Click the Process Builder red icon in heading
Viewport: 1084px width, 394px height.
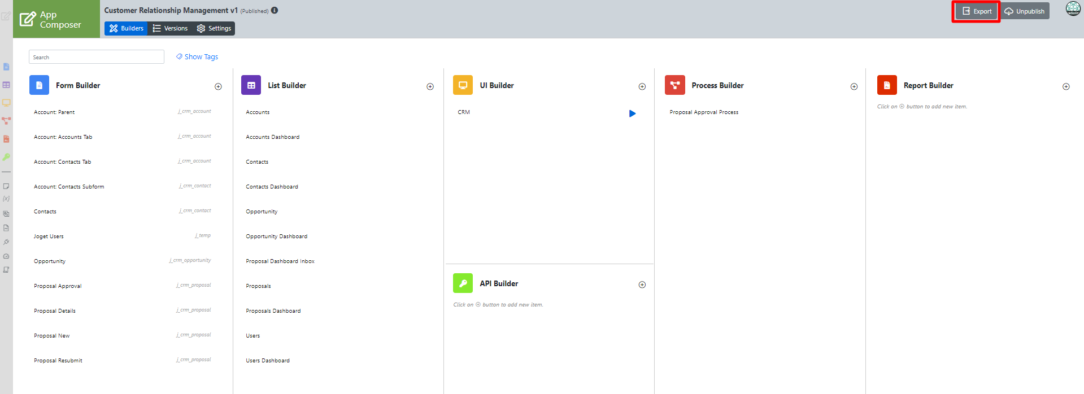coord(674,85)
